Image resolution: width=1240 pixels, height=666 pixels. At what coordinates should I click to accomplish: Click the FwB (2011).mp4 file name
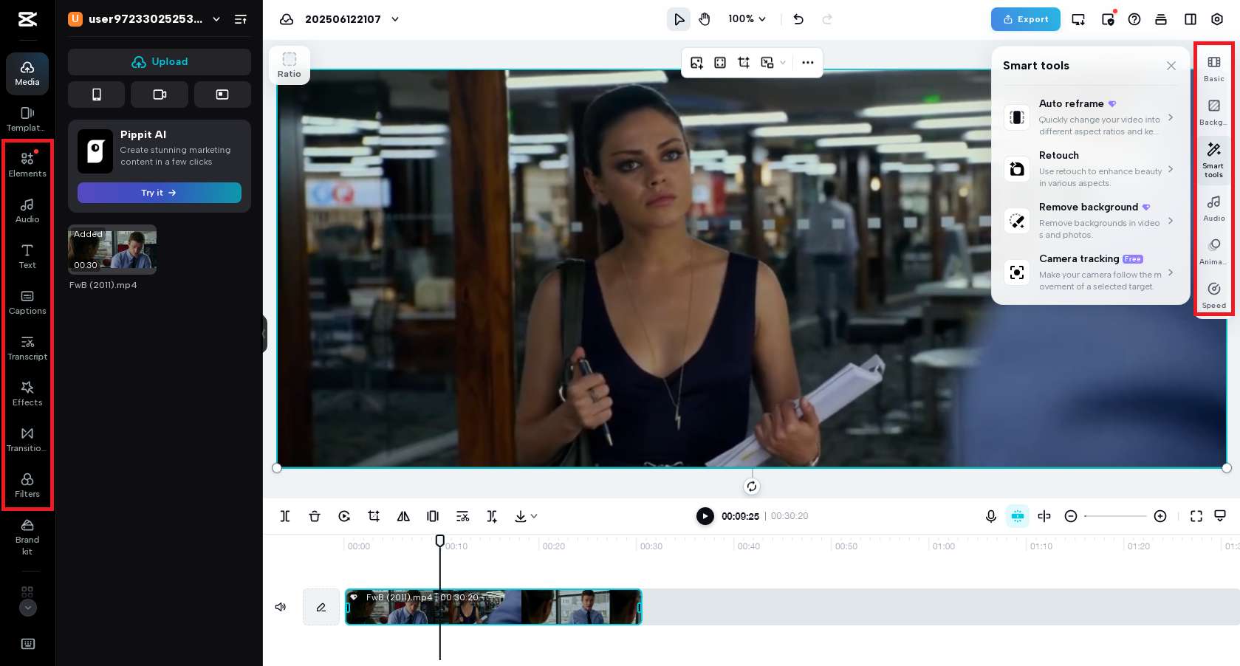103,285
